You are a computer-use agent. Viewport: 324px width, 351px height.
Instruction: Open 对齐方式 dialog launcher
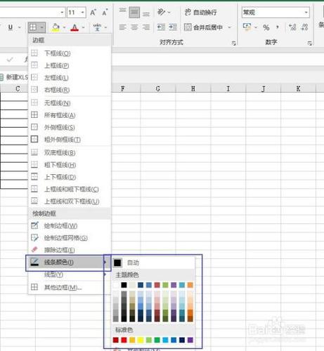tap(233, 43)
